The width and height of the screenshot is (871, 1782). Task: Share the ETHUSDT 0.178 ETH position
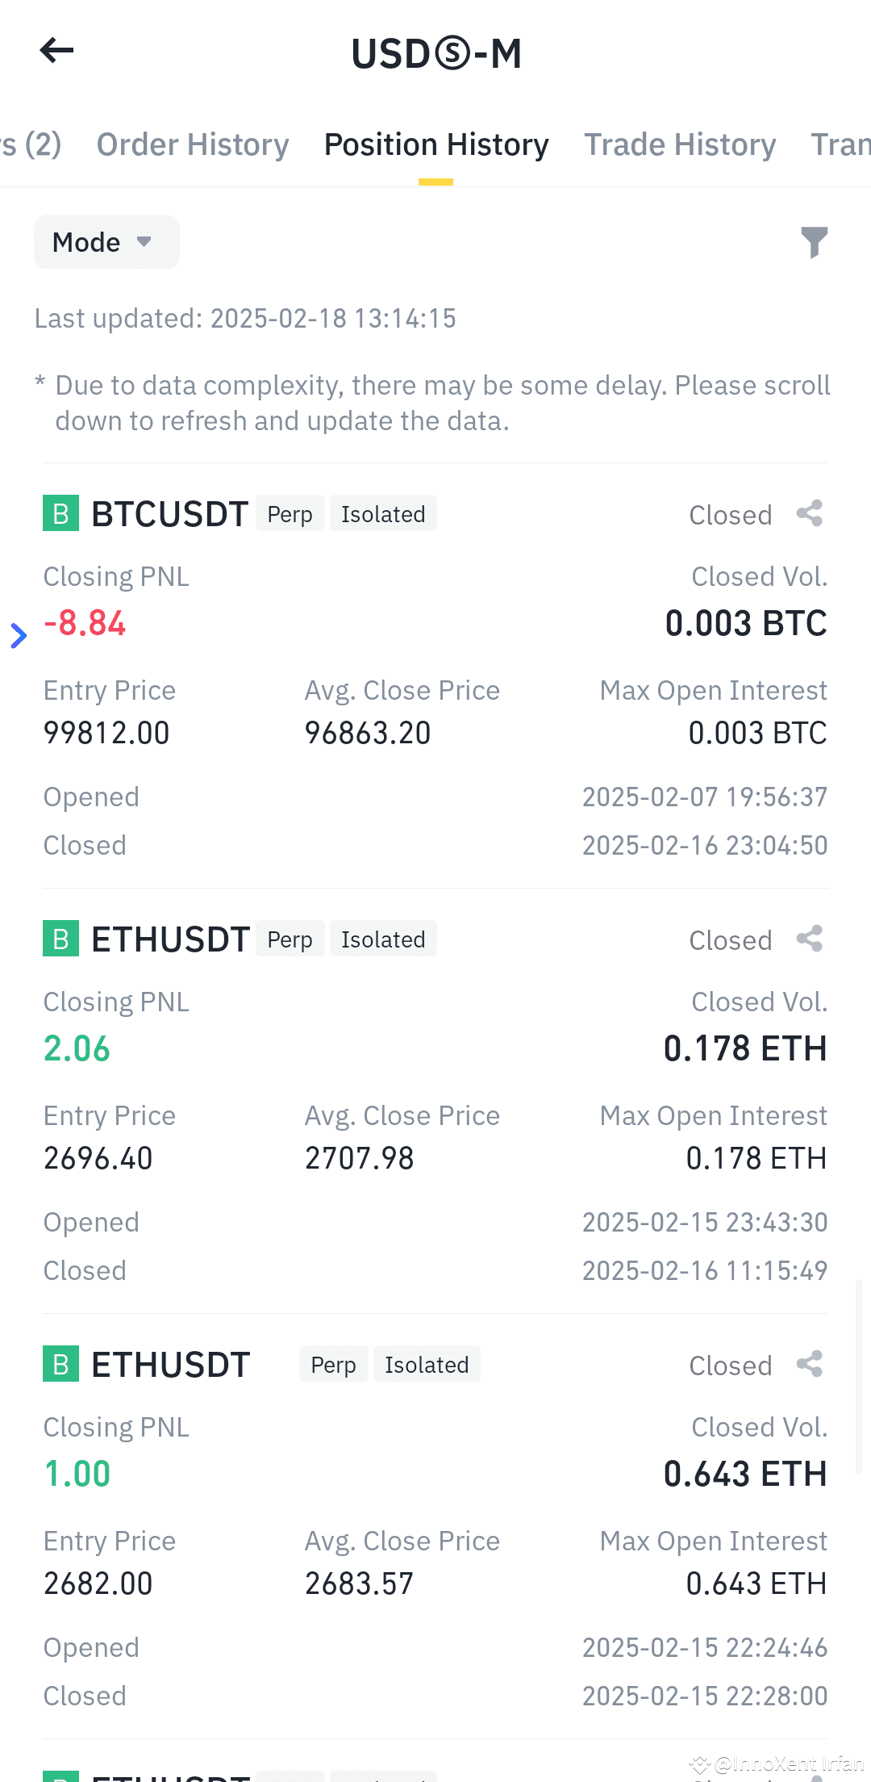click(x=809, y=939)
